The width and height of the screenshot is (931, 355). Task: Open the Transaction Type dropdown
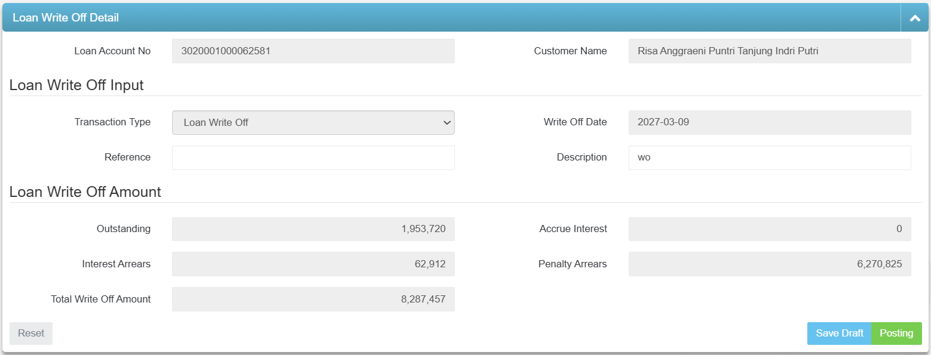313,122
